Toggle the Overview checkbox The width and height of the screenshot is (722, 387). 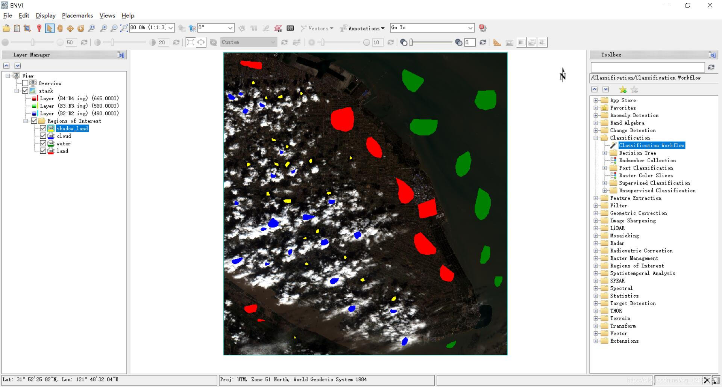click(x=25, y=83)
